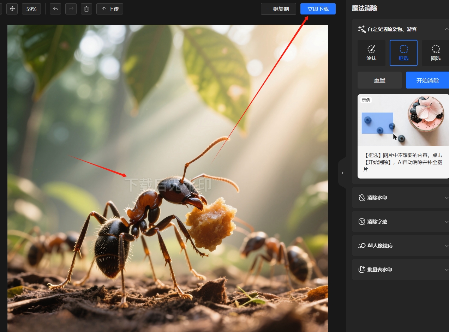Delete the image with the trash icon

tap(86, 9)
